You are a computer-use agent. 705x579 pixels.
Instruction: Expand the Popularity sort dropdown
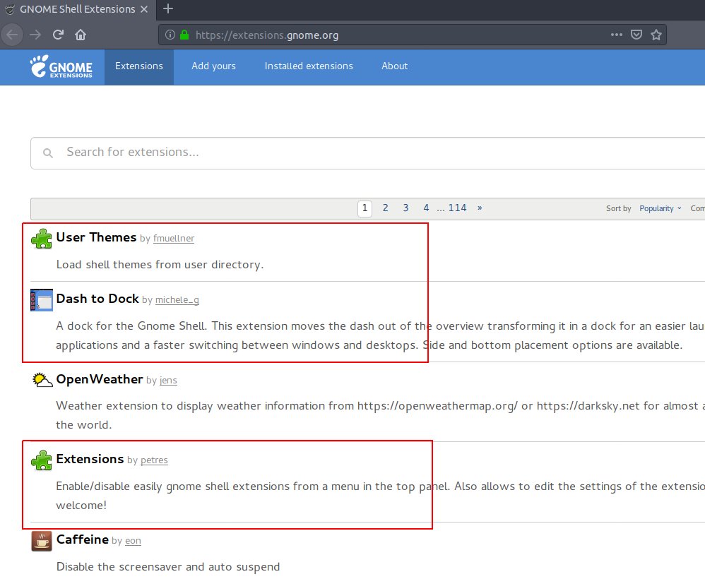(660, 208)
